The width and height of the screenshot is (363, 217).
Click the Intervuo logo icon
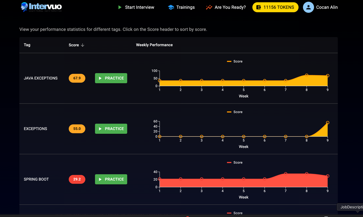[25, 7]
